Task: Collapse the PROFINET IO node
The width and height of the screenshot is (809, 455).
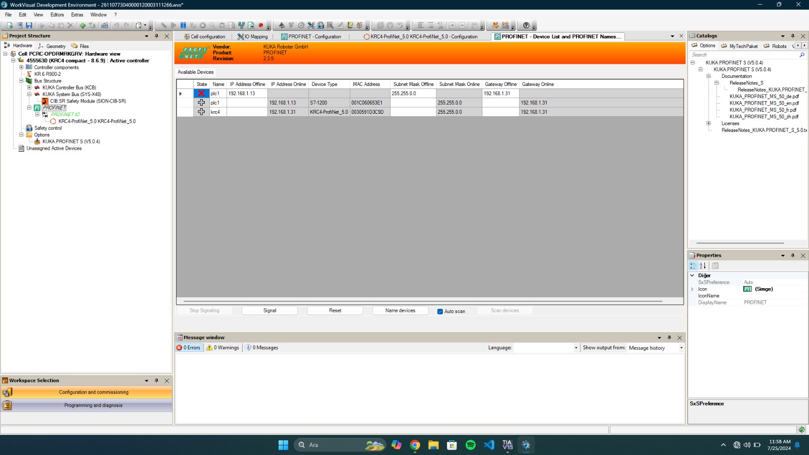Action: 37,114
